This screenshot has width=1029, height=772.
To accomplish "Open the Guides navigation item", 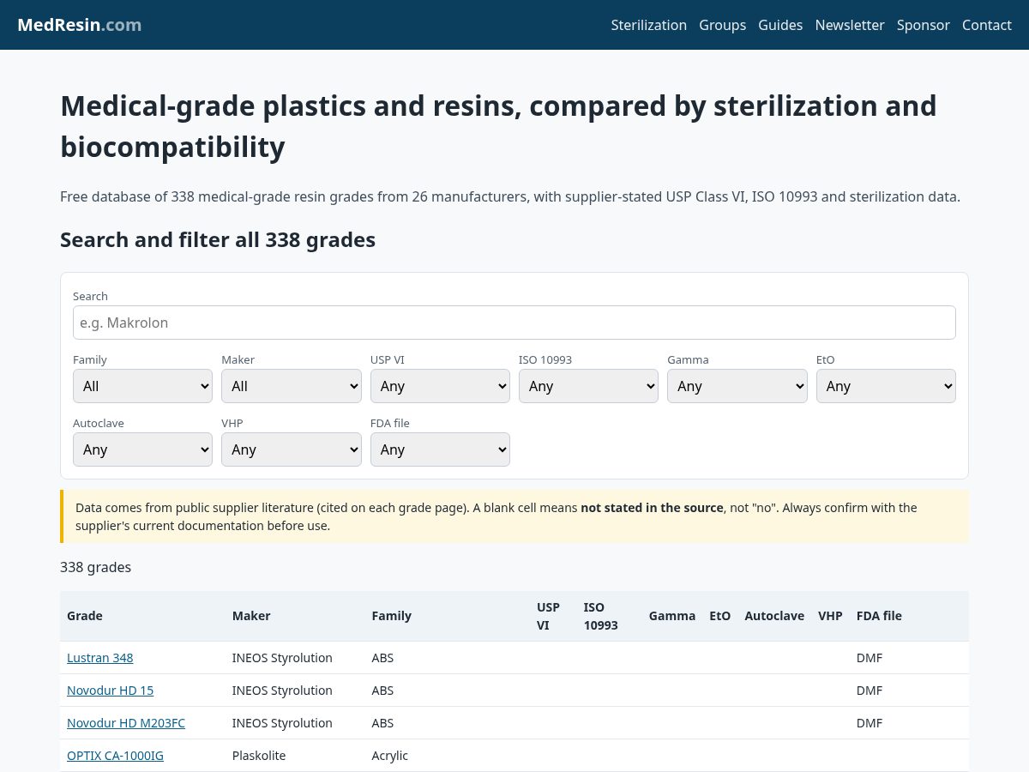I will coord(780,25).
